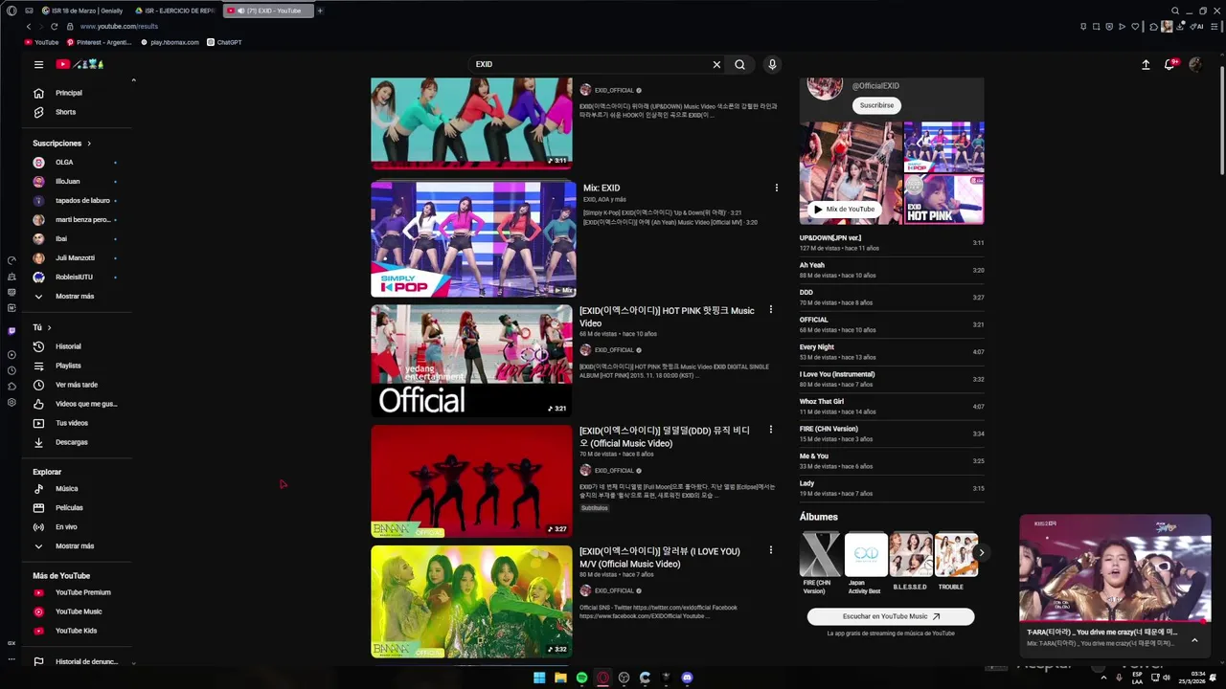Viewport: 1226px width, 689px height.
Task: Click Escuchar en YouTube Music button
Action: [891, 616]
